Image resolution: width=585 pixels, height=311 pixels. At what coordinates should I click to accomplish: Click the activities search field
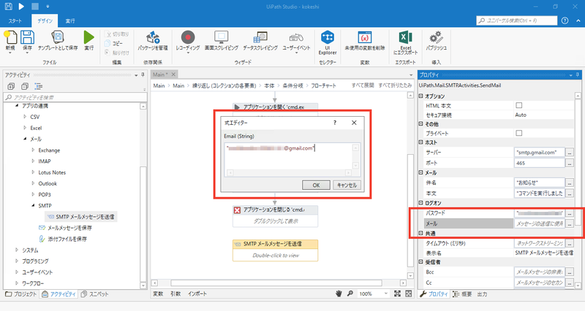(75, 97)
